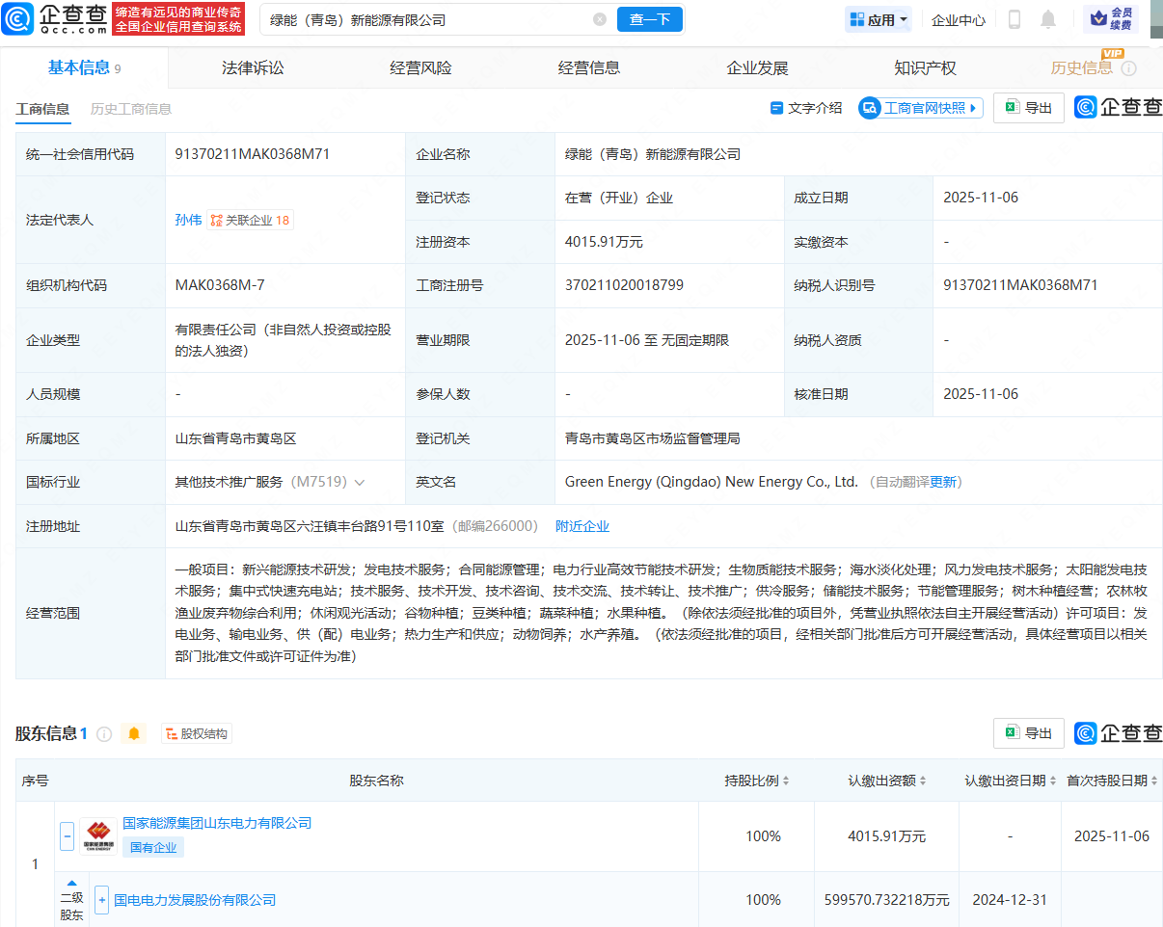The height and width of the screenshot is (927, 1163).
Task: Open legal representative 孙伟 link
Action: pyautogui.click(x=188, y=220)
